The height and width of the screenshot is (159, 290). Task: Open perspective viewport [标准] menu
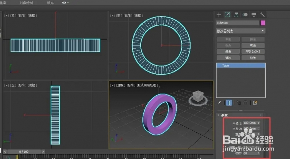[131, 85]
